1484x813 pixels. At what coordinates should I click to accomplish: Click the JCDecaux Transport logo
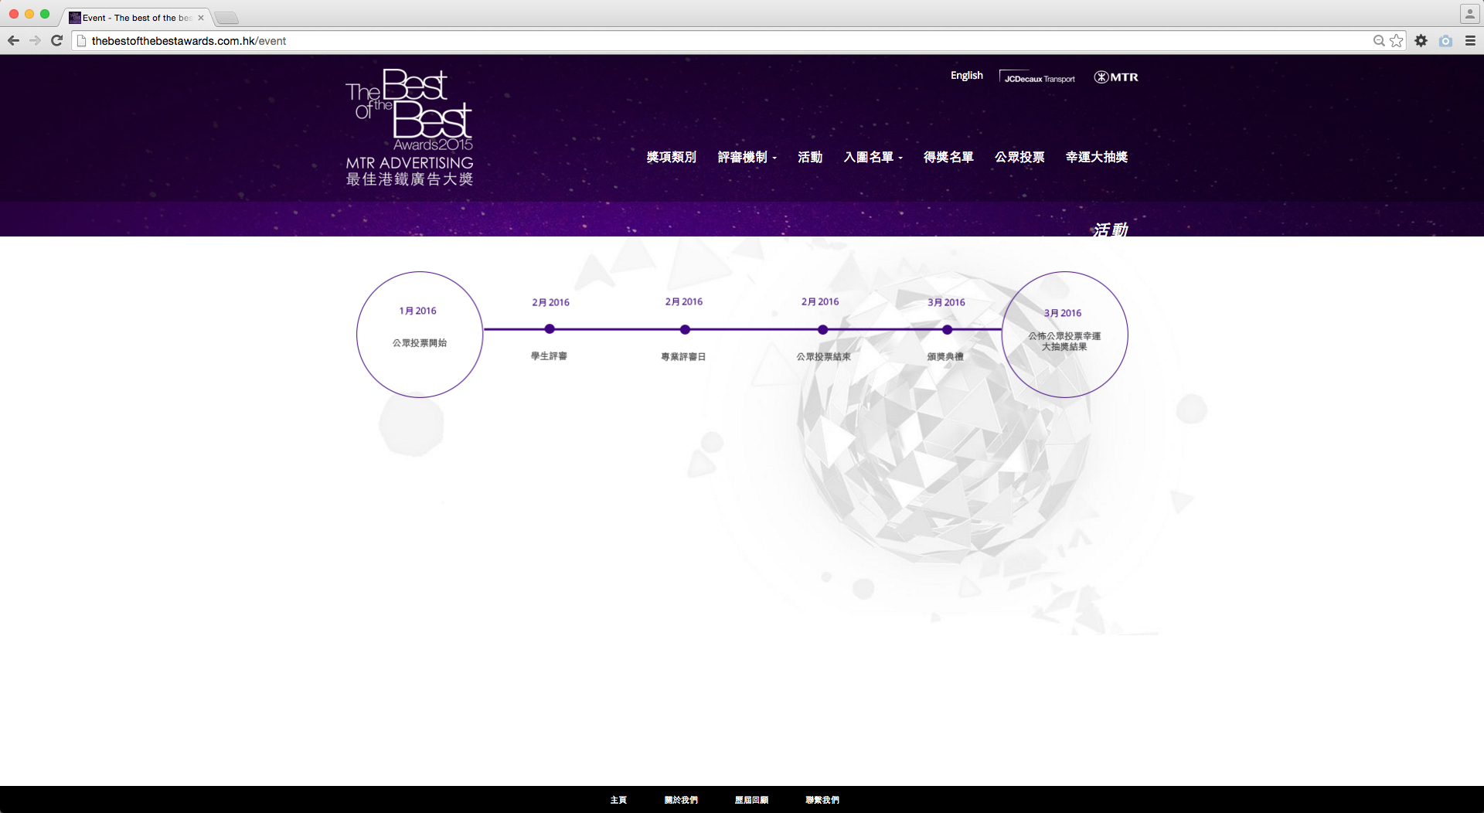(1038, 77)
